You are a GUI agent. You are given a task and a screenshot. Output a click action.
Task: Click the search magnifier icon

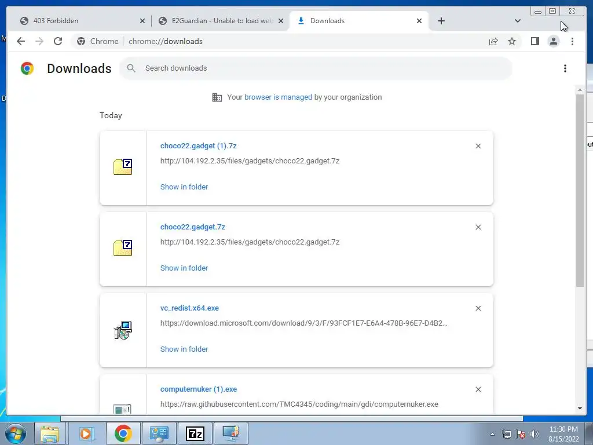(x=131, y=68)
